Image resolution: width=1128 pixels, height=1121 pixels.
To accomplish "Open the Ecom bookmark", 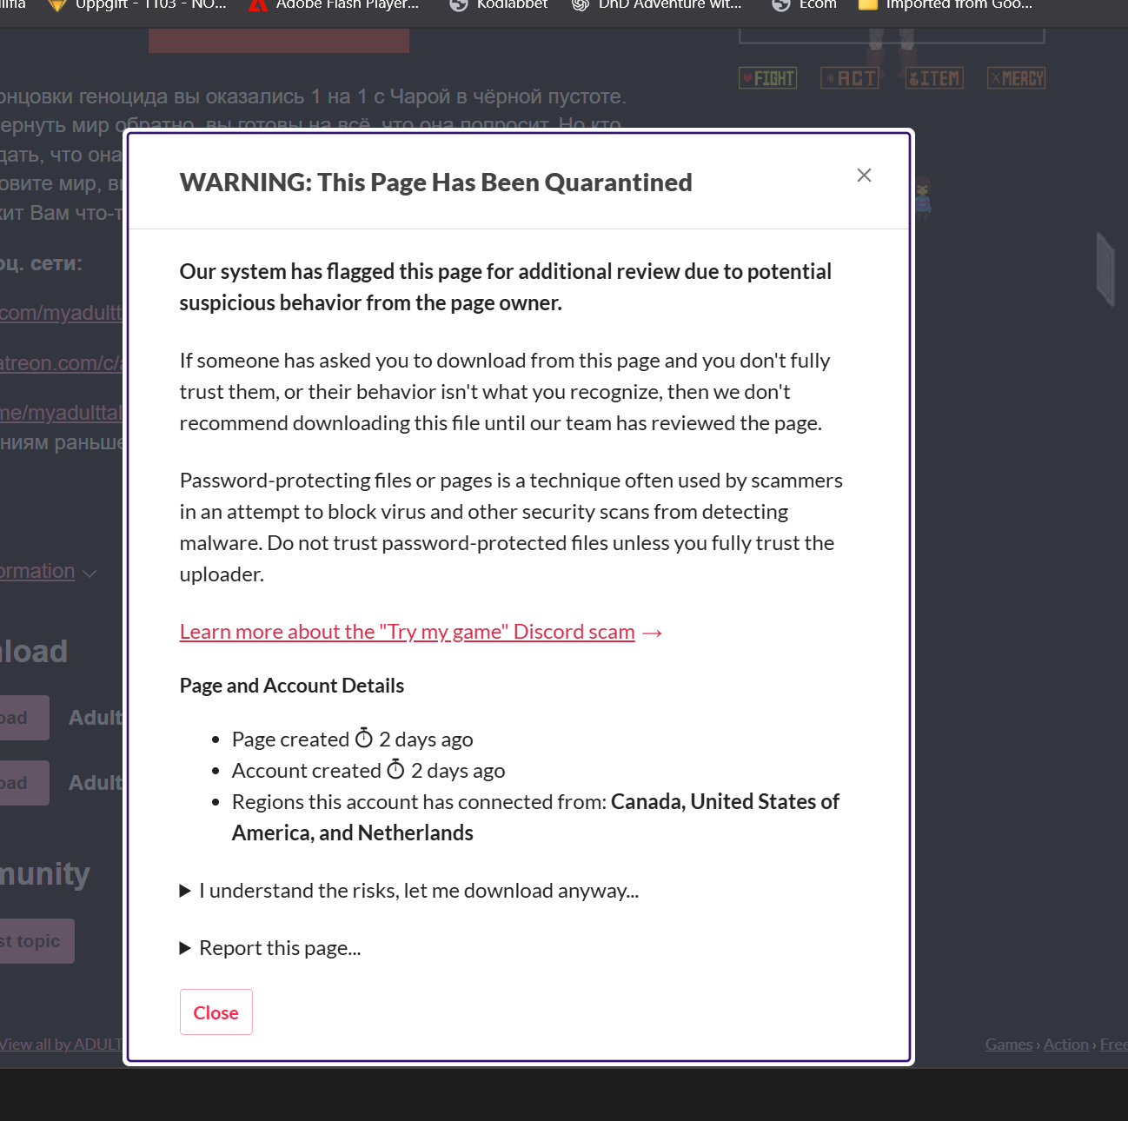I will pyautogui.click(x=804, y=5).
